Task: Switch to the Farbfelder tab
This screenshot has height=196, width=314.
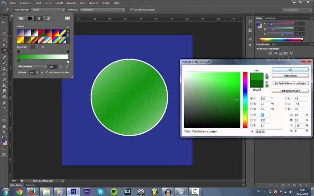Action: click(270, 18)
